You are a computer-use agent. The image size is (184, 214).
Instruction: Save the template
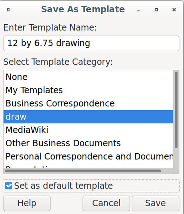(x=156, y=203)
